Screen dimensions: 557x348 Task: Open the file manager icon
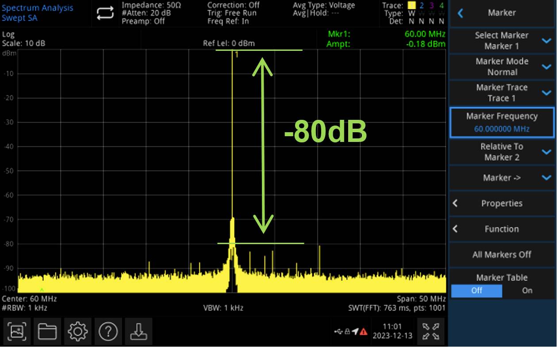[46, 332]
